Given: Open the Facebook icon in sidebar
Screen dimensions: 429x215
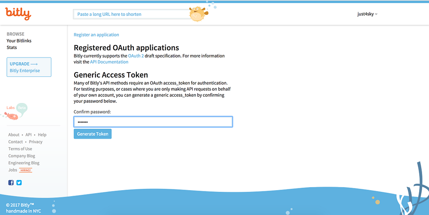Looking at the screenshot, I should pos(11,183).
